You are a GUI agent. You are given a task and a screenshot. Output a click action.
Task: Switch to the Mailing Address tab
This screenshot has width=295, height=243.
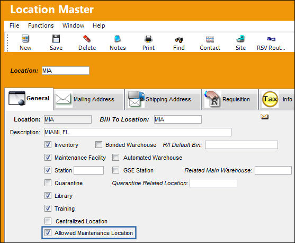click(88, 99)
